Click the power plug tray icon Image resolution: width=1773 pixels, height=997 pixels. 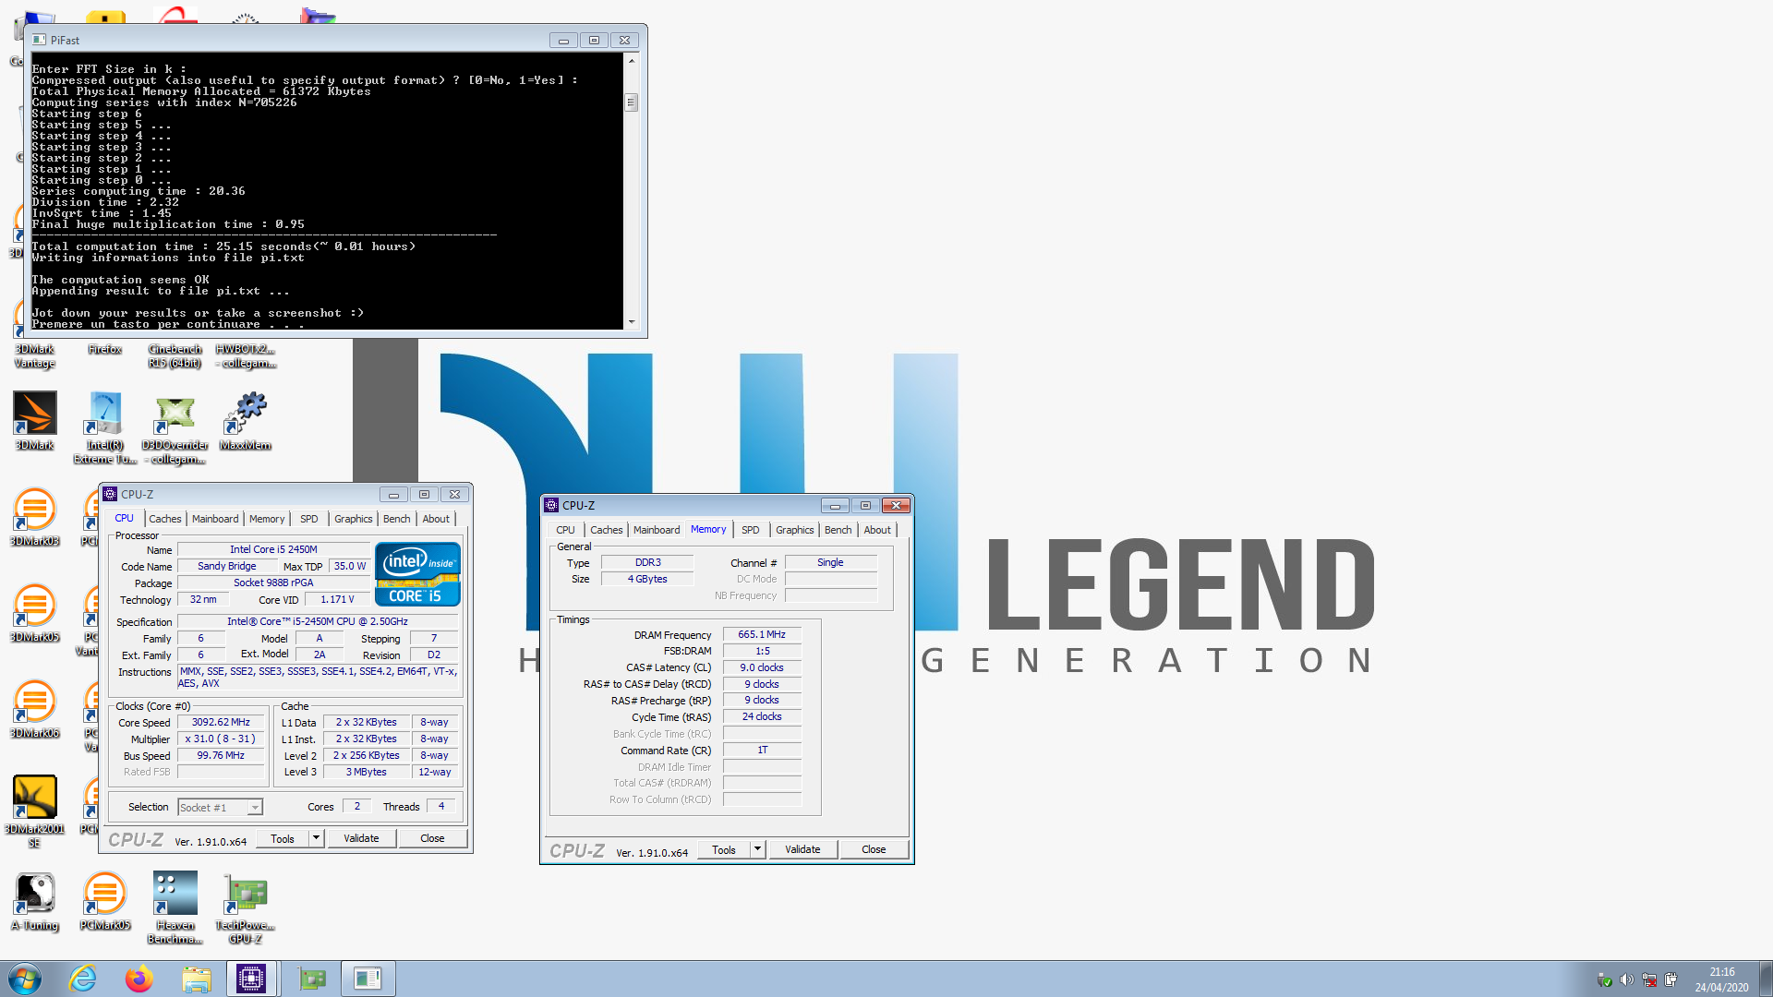click(x=1671, y=979)
